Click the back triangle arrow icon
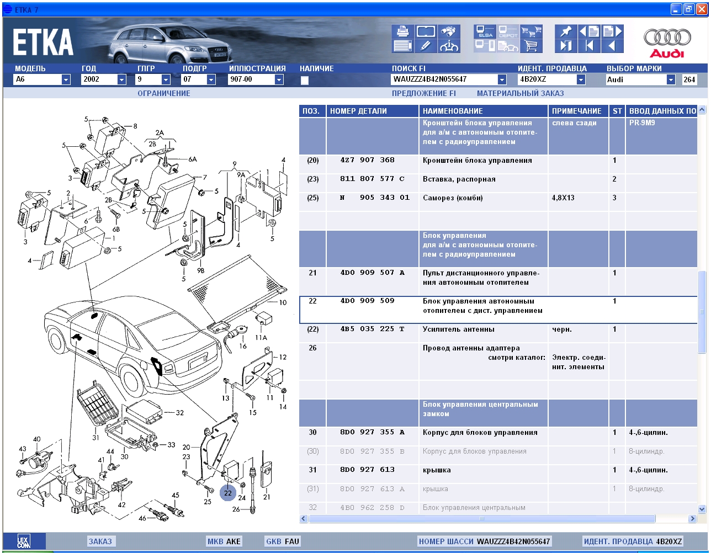 pos(612,46)
